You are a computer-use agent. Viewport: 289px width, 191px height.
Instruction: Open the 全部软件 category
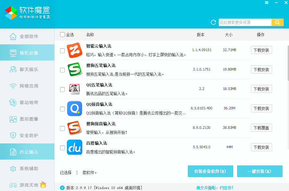coord(27,37)
